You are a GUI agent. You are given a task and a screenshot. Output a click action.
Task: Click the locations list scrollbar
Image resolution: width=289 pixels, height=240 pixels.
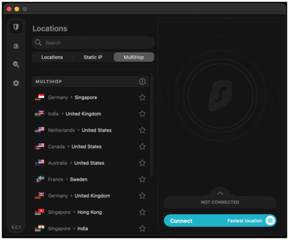(152, 125)
